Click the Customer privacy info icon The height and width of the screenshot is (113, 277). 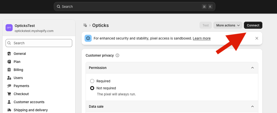pyautogui.click(x=117, y=55)
